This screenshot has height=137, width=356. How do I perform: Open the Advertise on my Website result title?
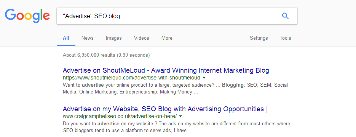(x=165, y=109)
